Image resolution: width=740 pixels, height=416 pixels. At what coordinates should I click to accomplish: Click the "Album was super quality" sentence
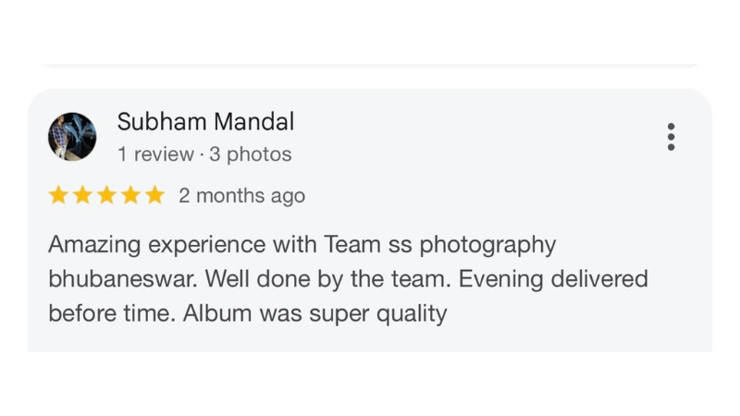314,313
